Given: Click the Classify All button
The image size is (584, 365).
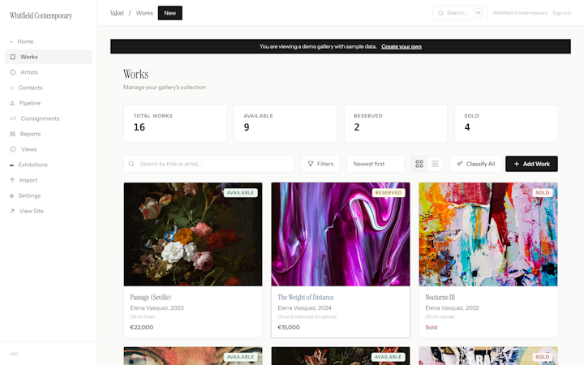Looking at the screenshot, I should 475,164.
